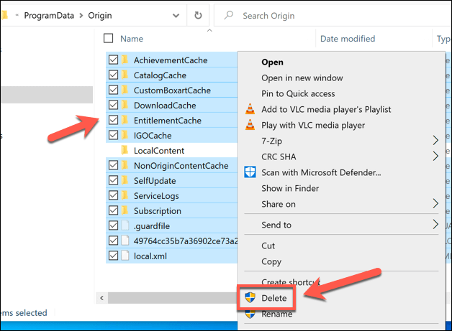Image resolution: width=452 pixels, height=331 pixels.
Task: Uncheck the DownloadCache checkbox
Action: 113,106
